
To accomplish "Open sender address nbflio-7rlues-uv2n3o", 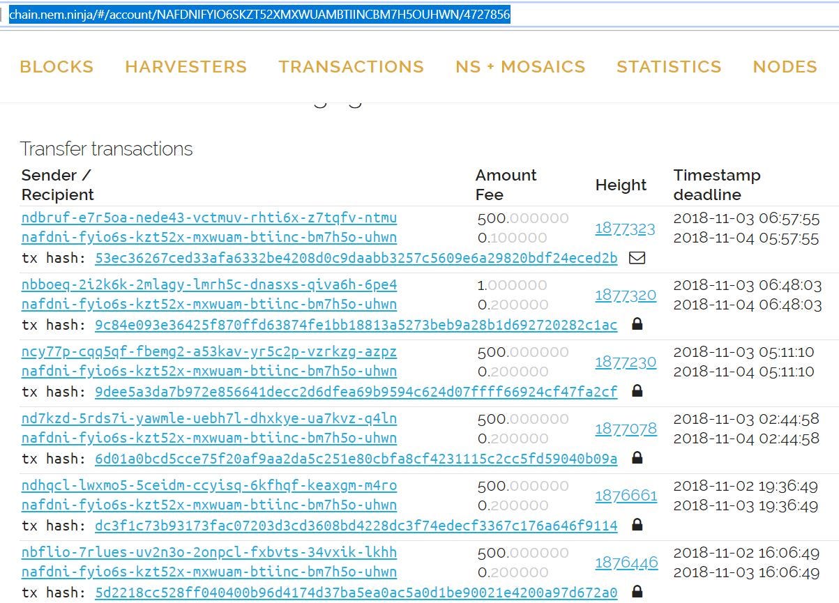I will (x=209, y=552).
